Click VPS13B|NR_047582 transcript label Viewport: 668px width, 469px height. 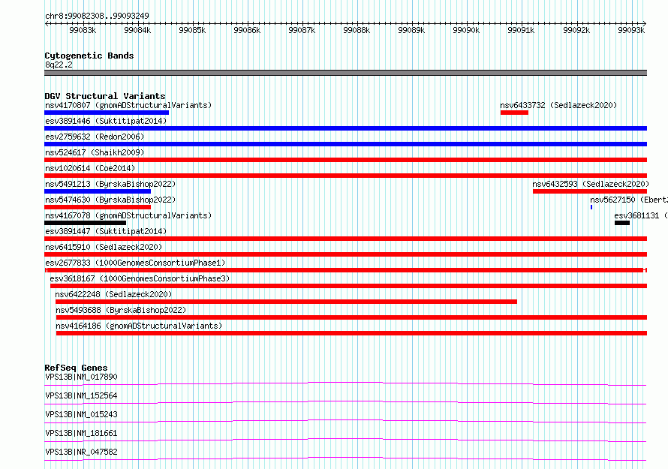[x=81, y=452]
